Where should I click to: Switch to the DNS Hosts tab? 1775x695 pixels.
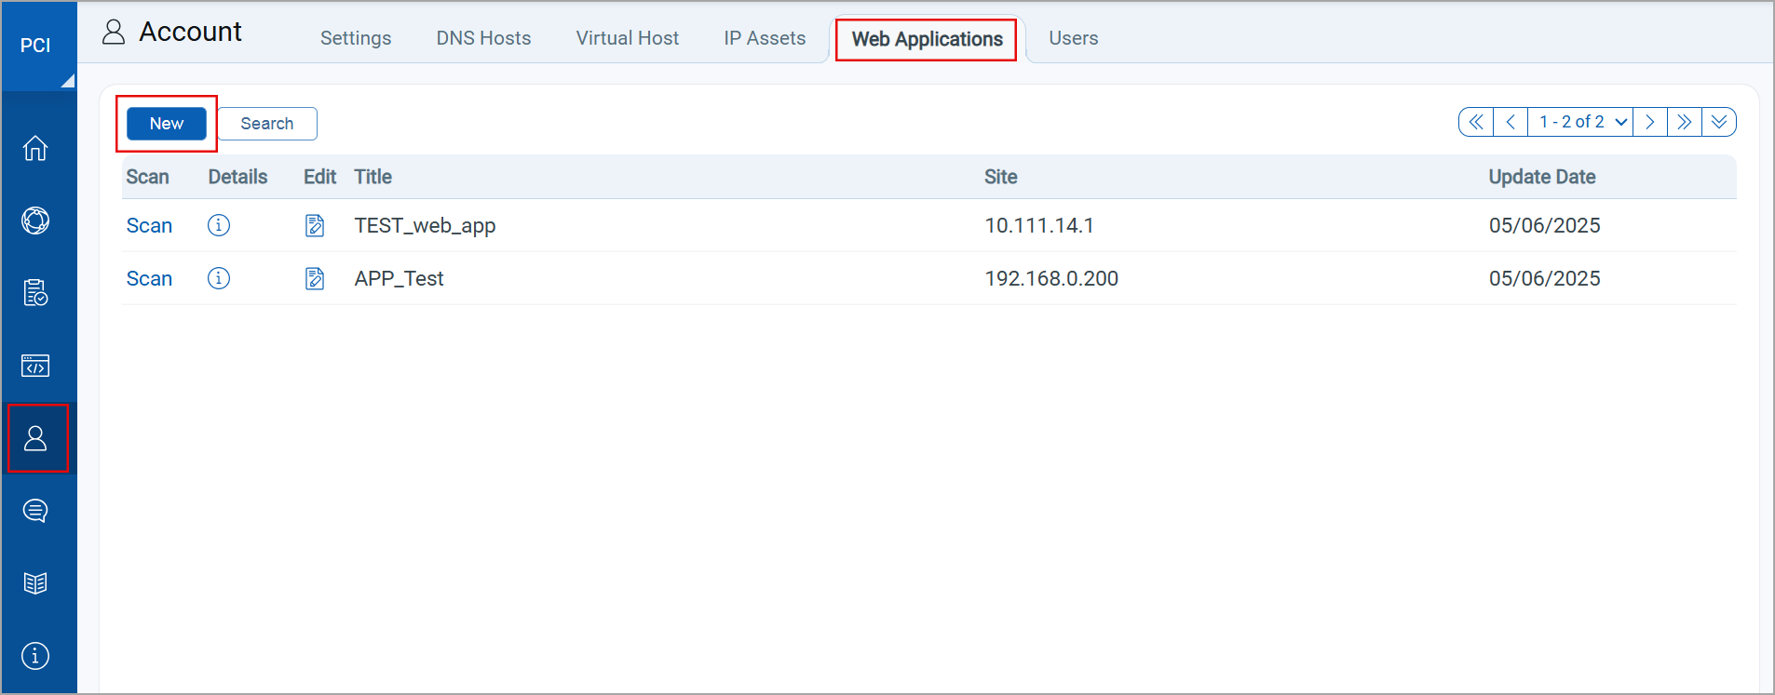tap(483, 38)
